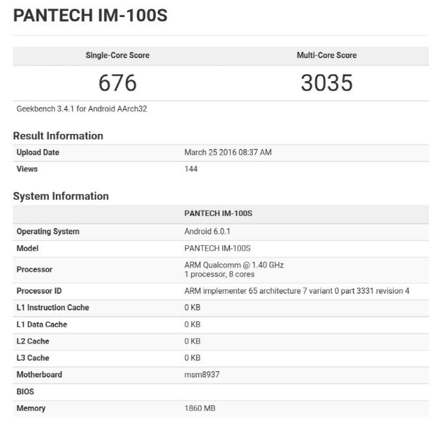Click the Operating System label

tap(48, 231)
